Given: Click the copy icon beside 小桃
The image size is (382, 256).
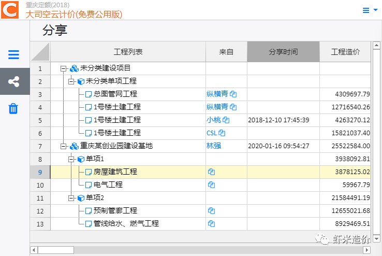Looking at the screenshot, I should [226, 120].
